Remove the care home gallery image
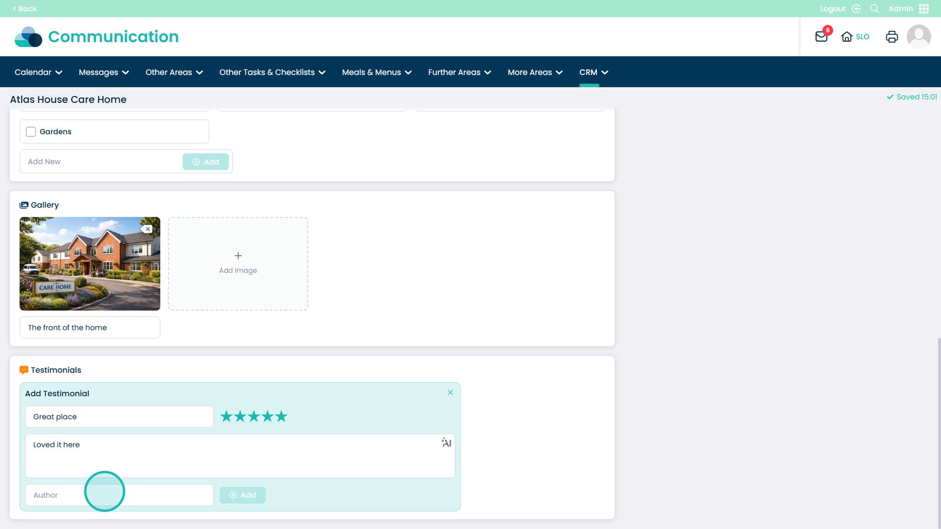Screen dimensions: 941x529 [148, 229]
